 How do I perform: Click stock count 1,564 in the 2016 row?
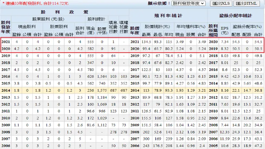pos(102,76)
